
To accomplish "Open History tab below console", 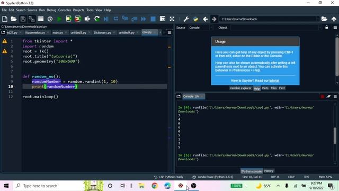I will click(x=269, y=171).
